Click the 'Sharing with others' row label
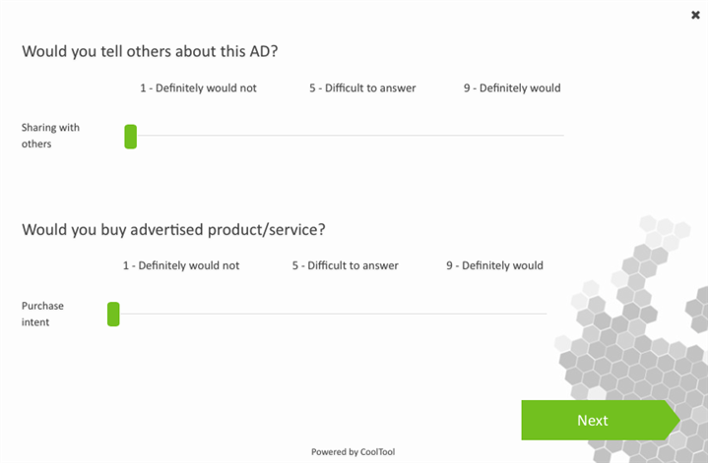Viewport: 708px width, 463px height. 50,136
